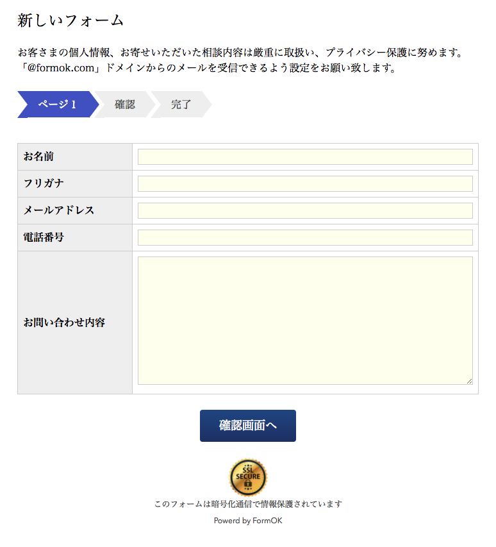
Task: Select the 完了 step tab
Action: pos(181,105)
